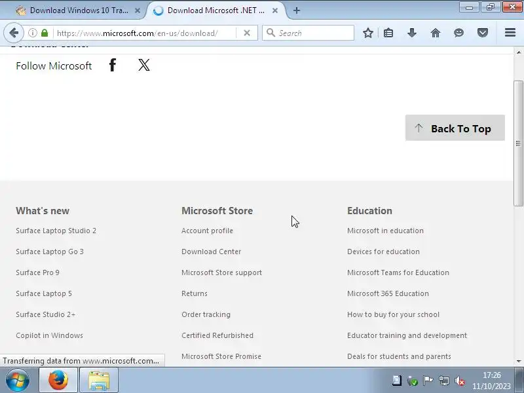Open Account profile link
The height and width of the screenshot is (393, 524).
[x=207, y=231]
